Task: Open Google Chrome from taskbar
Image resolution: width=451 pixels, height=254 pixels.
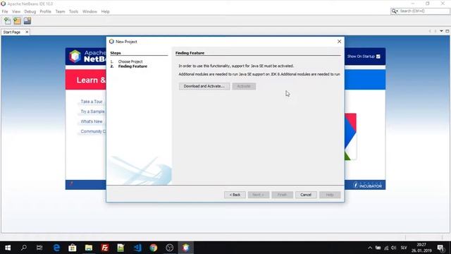Action: point(154,248)
